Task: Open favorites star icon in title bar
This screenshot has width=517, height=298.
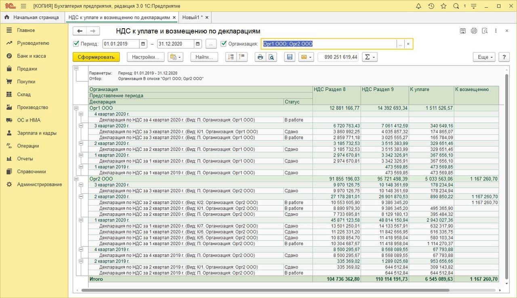Action: coord(443,6)
